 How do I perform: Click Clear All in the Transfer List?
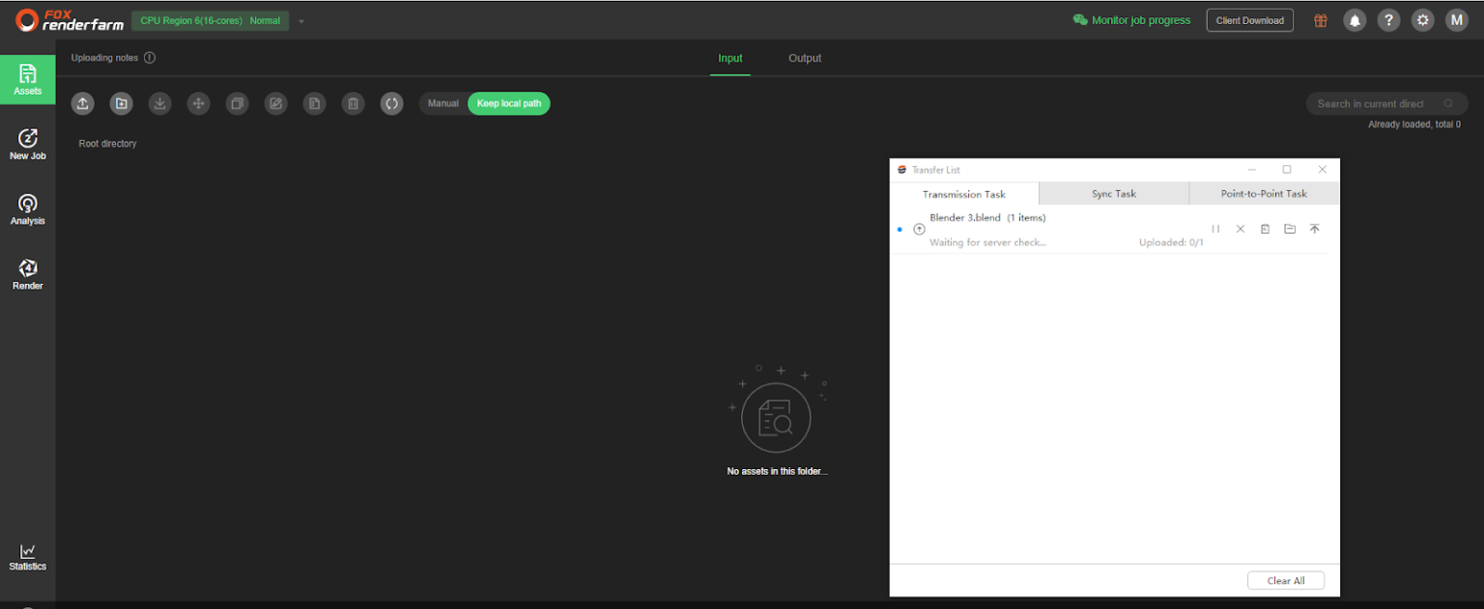click(1285, 581)
